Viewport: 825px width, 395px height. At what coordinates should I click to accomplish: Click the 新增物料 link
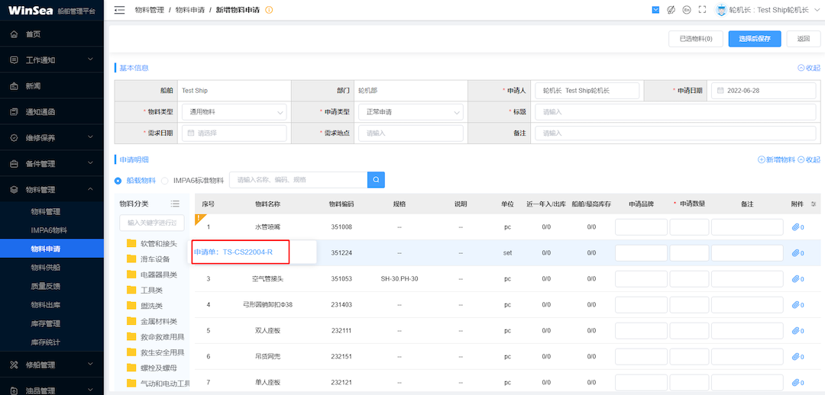(776, 159)
